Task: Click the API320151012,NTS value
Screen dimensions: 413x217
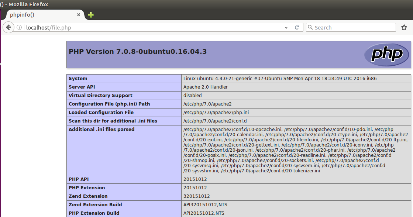Action: coord(205,204)
